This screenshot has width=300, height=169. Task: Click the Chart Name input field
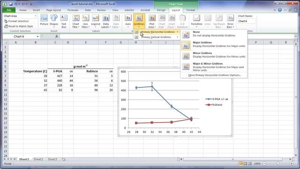click(247, 21)
